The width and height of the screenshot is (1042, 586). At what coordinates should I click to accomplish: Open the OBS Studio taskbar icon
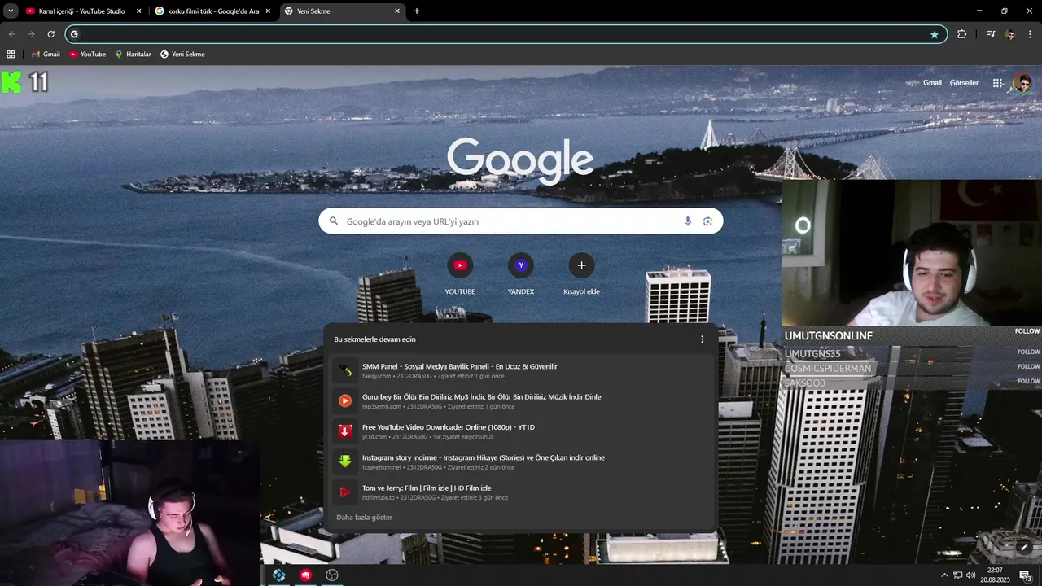[332, 575]
